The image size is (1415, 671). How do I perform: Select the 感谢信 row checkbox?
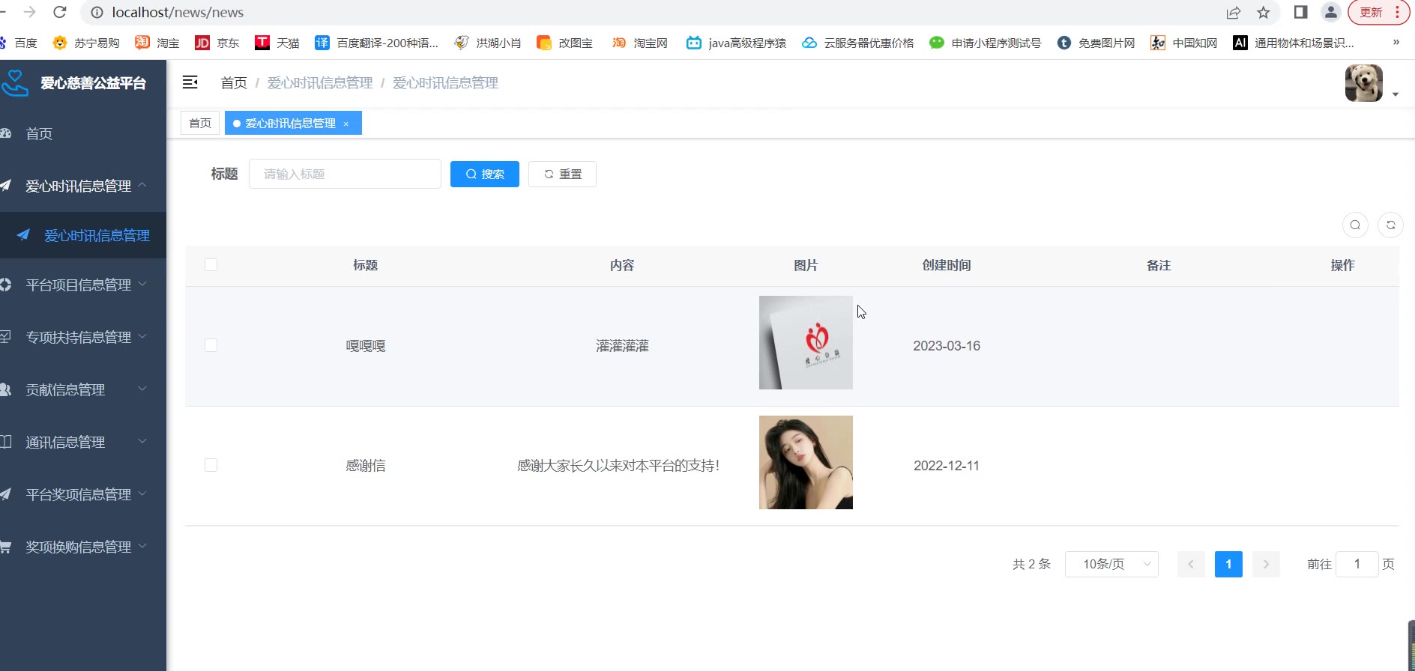pos(211,465)
